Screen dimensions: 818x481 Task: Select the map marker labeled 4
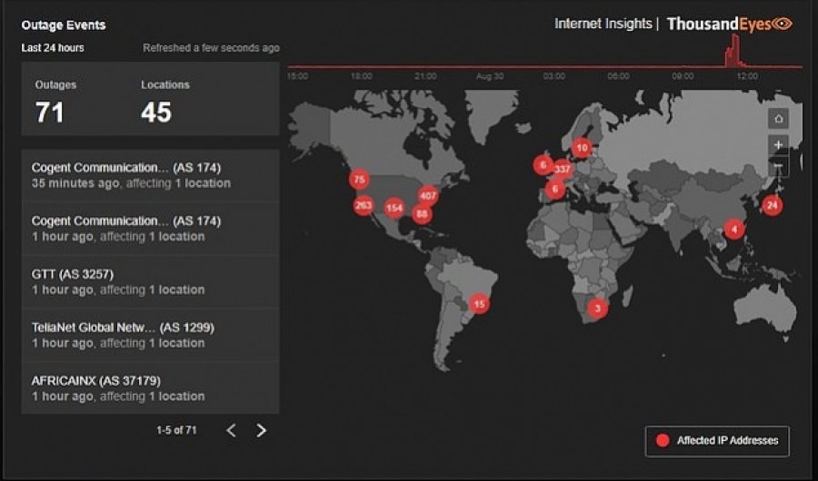click(x=734, y=229)
